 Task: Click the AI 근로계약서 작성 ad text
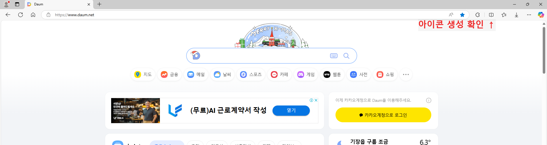(x=228, y=110)
